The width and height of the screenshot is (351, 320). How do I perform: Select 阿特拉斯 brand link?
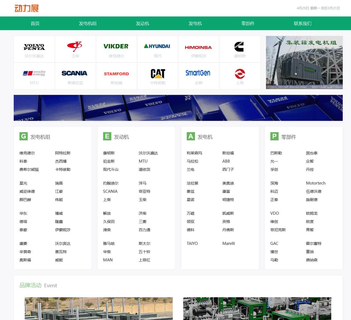tap(63, 153)
